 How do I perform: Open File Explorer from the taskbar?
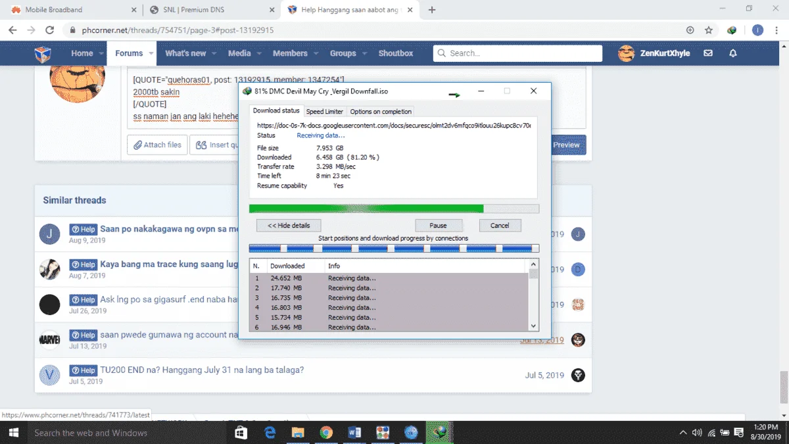[x=298, y=433]
